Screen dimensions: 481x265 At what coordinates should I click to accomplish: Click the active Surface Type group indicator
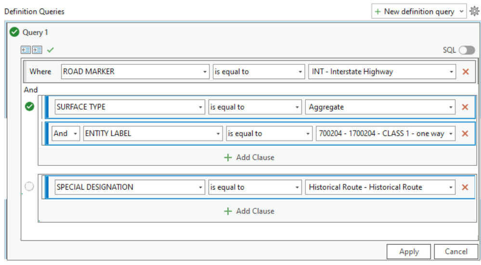(29, 107)
